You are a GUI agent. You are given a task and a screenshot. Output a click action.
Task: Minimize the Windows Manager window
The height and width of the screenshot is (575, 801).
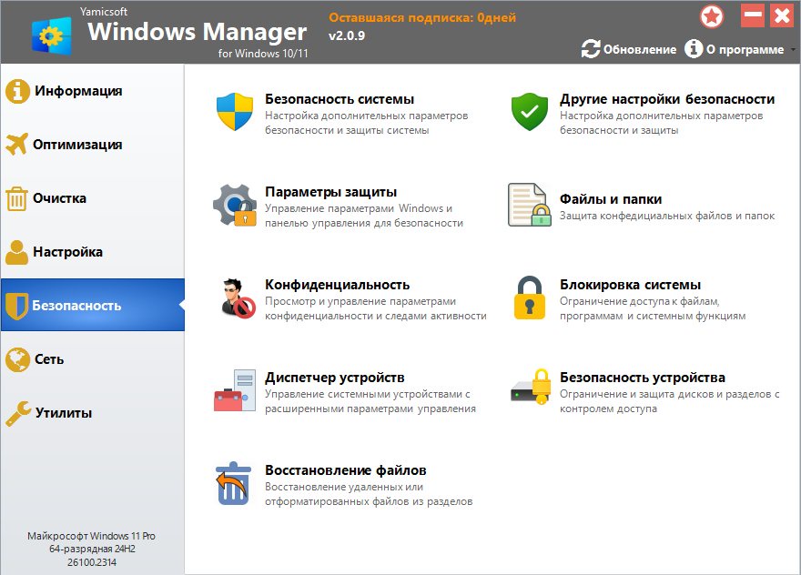pyautogui.click(x=752, y=15)
